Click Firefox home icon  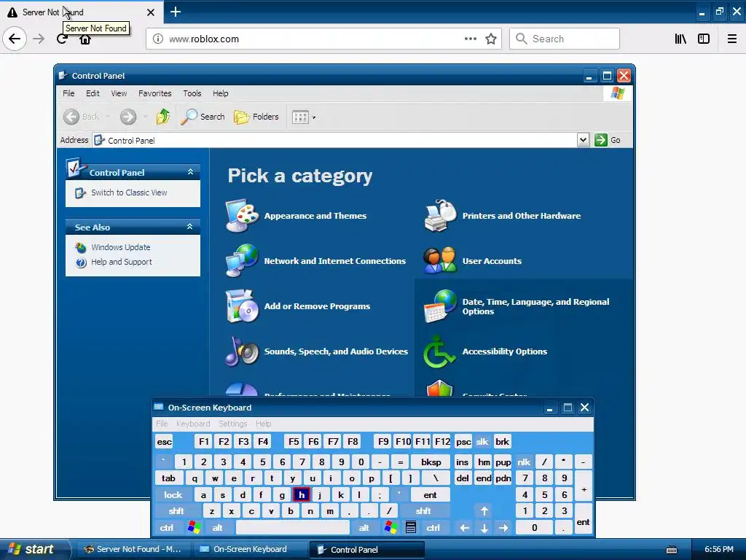pos(85,39)
